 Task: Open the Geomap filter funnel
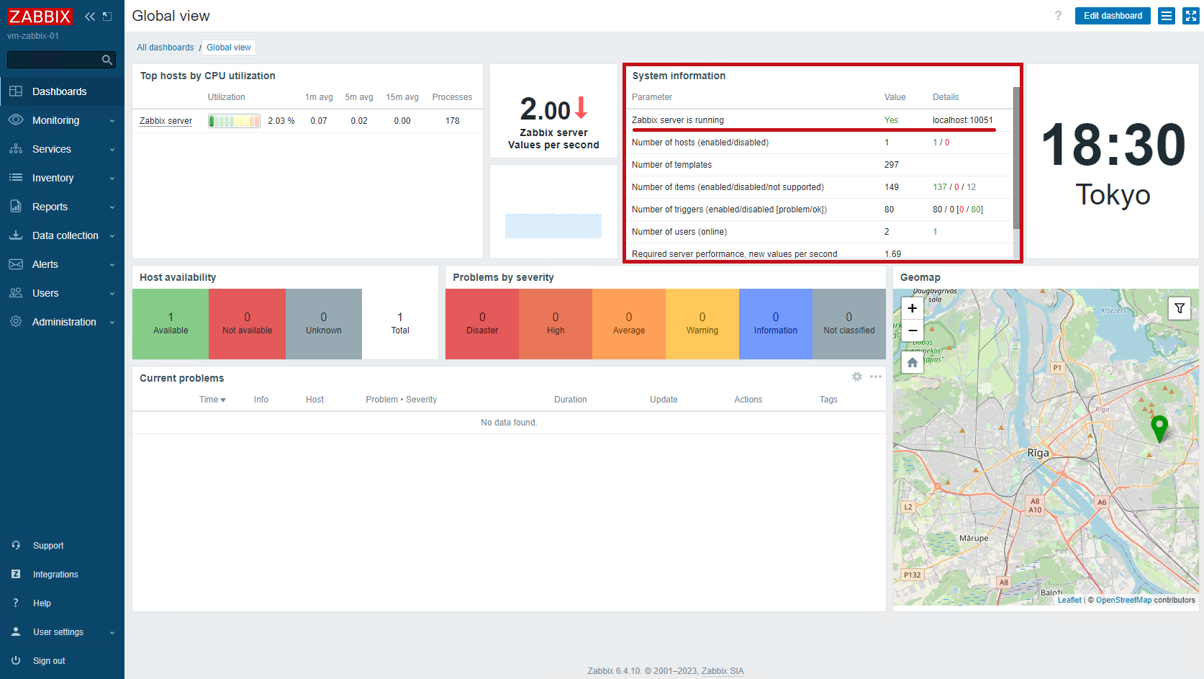click(1180, 309)
